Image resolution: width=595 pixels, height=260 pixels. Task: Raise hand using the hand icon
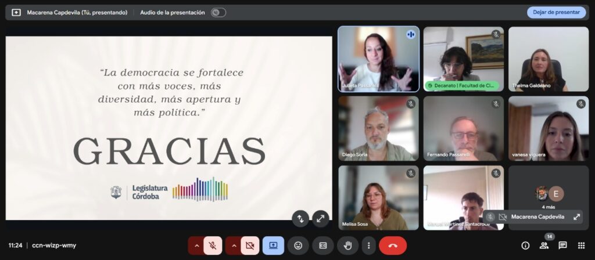point(347,245)
